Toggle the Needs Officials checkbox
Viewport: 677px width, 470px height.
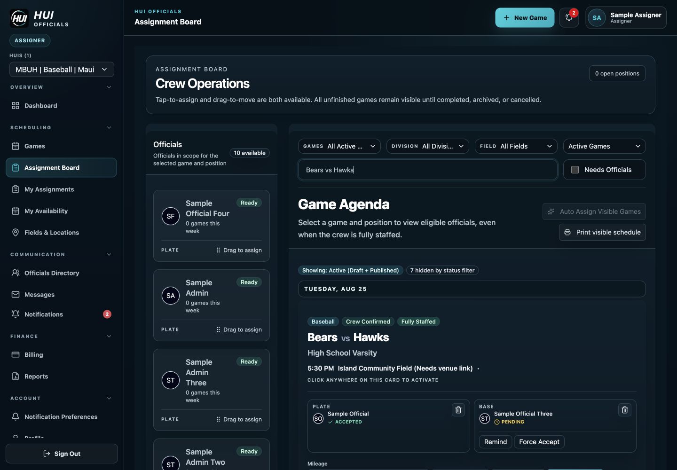coord(575,170)
